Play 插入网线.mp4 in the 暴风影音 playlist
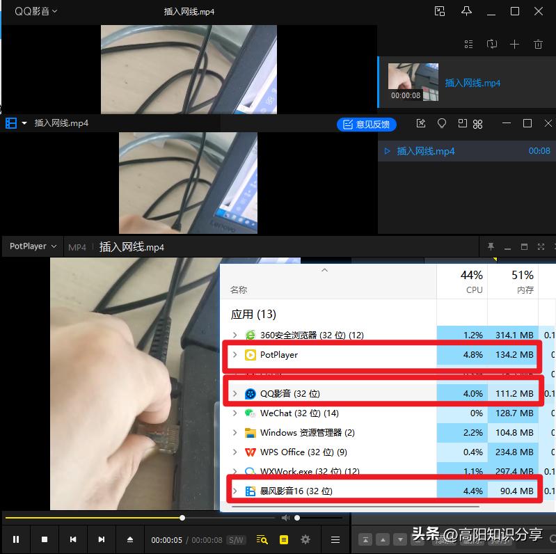 pos(425,151)
